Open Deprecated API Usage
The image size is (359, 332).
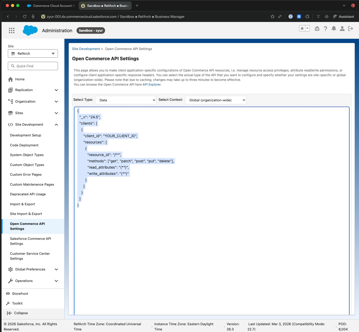point(28,194)
